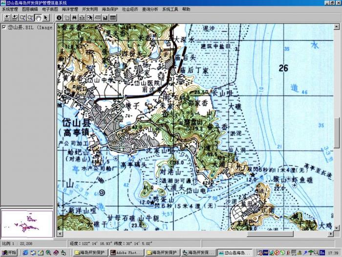Open the 图层编辑 menu
The width and height of the screenshot is (342, 257).
tap(30, 9)
